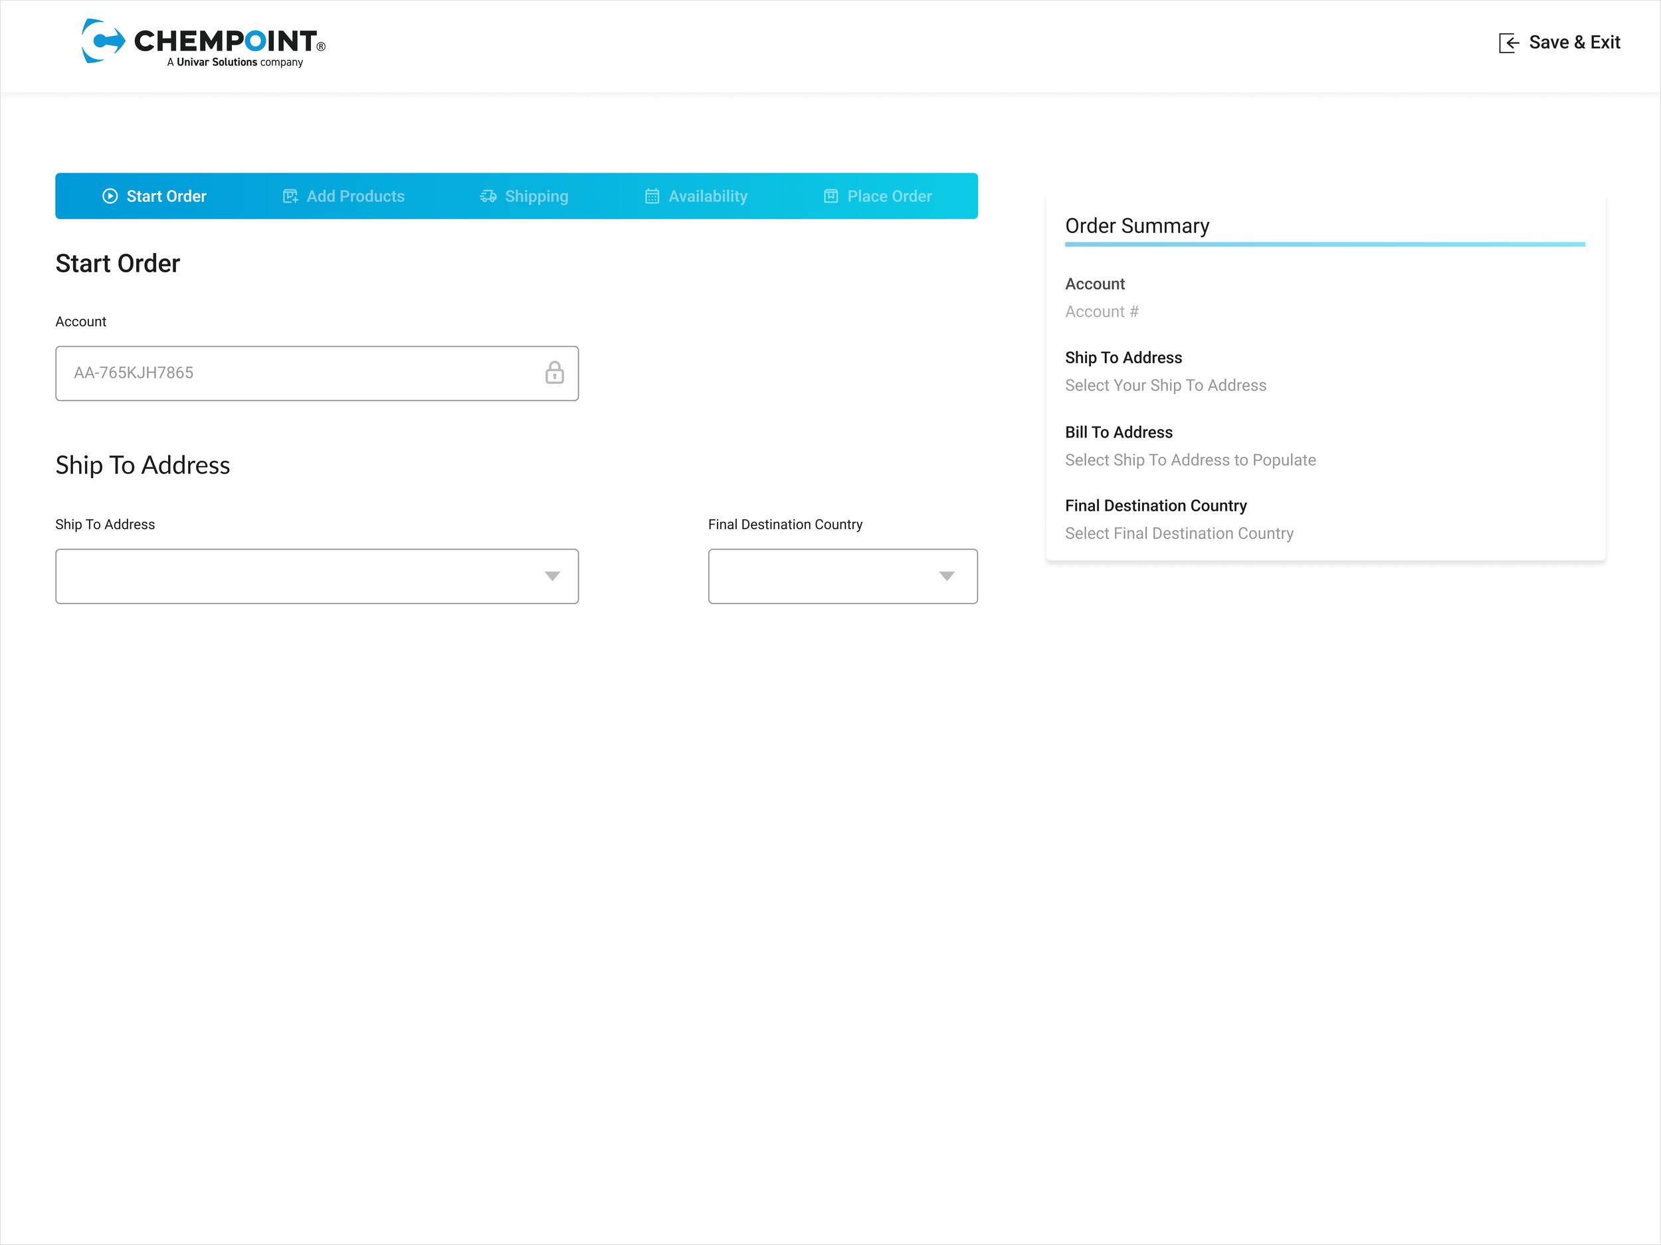This screenshot has height=1245, width=1661.
Task: Click the Account number input field
Action: pos(317,373)
